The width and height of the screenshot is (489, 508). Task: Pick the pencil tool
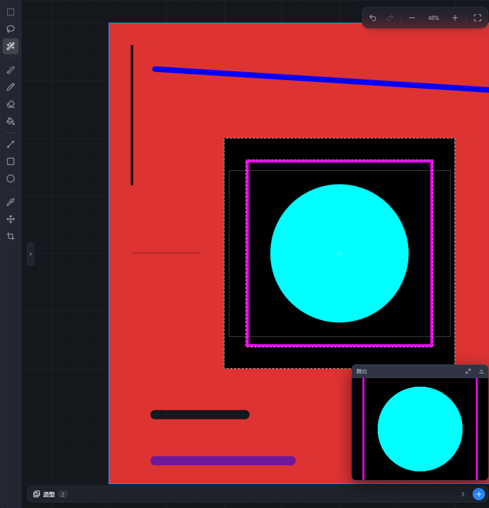10,87
